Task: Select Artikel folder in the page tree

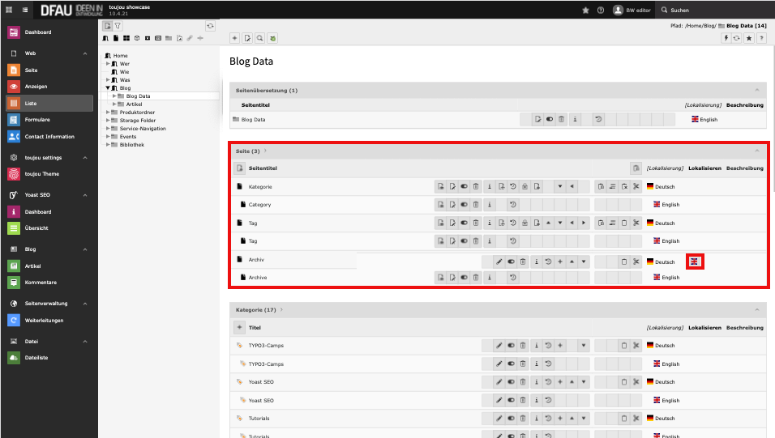Action: 135,104
